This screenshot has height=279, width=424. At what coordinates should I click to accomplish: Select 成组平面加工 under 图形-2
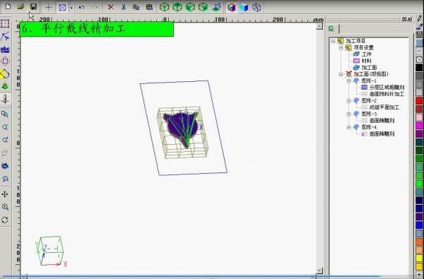[384, 107]
